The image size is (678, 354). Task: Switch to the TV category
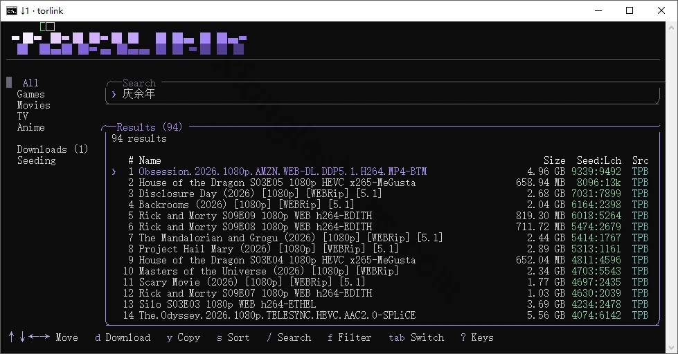(x=22, y=116)
